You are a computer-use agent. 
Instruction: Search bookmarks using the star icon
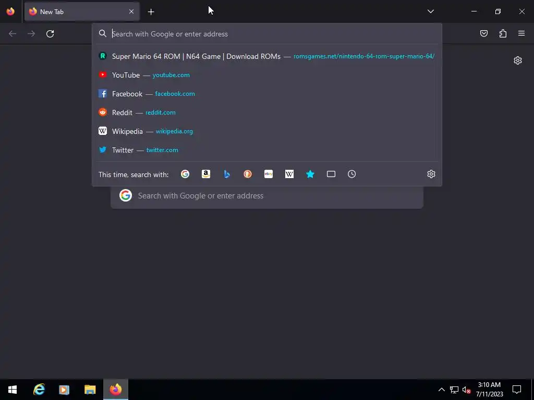pyautogui.click(x=310, y=174)
